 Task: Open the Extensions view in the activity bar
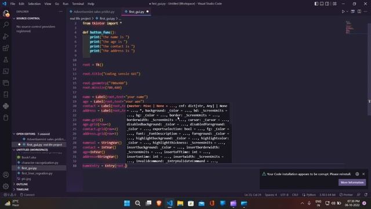pyautogui.click(x=6, y=48)
